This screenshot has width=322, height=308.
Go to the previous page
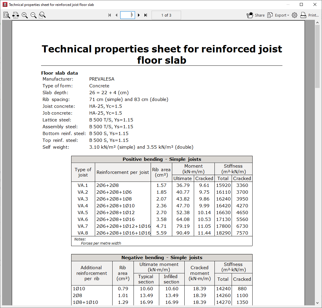pos(116,15)
